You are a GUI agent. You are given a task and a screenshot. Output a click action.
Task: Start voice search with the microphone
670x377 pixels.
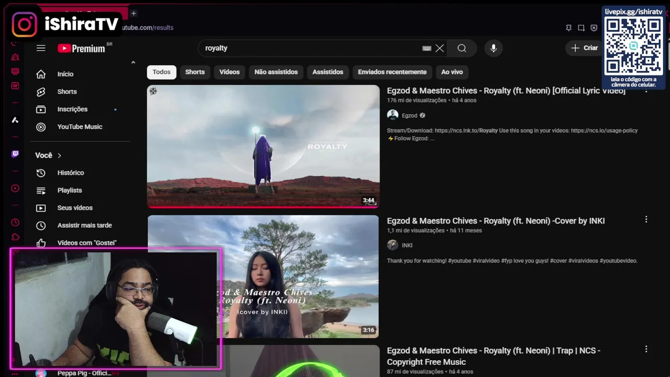tap(493, 48)
